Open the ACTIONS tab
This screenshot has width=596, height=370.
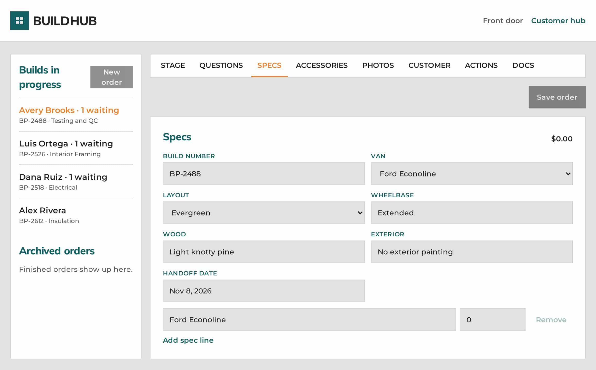[481, 66]
